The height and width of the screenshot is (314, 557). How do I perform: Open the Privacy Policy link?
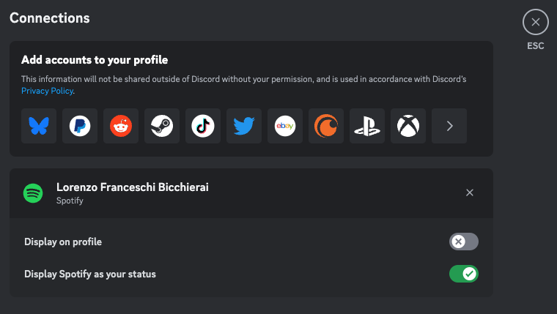coord(47,91)
